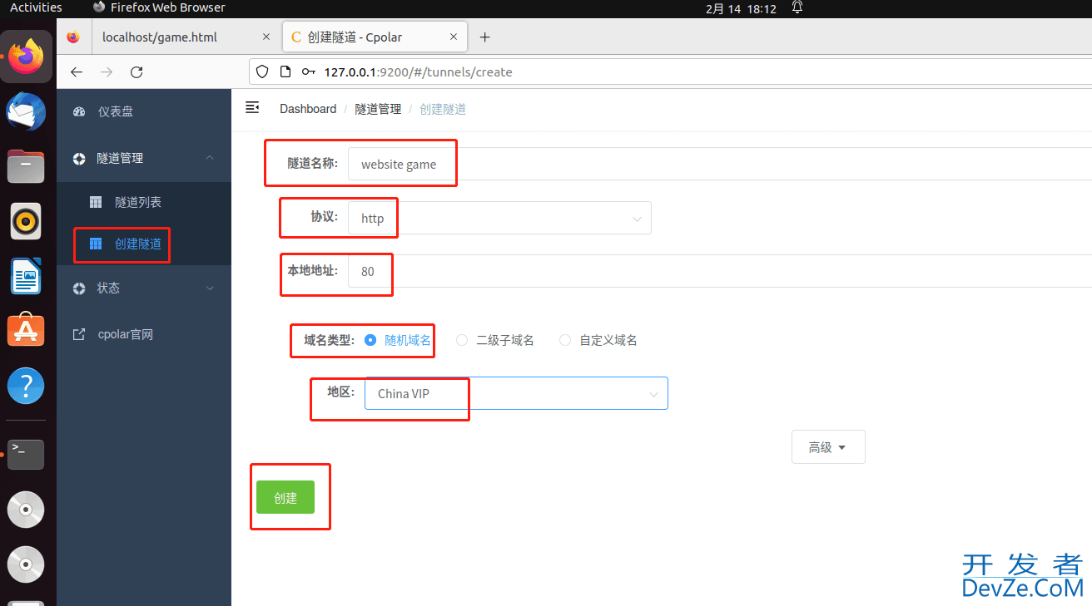Select the 随机域名 radio option

click(398, 340)
